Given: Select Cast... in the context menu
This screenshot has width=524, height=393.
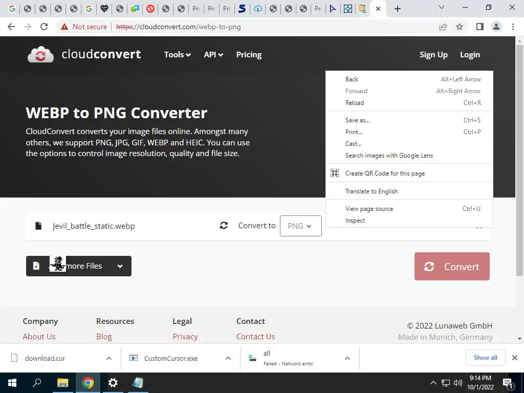Looking at the screenshot, I should click(x=409, y=144).
